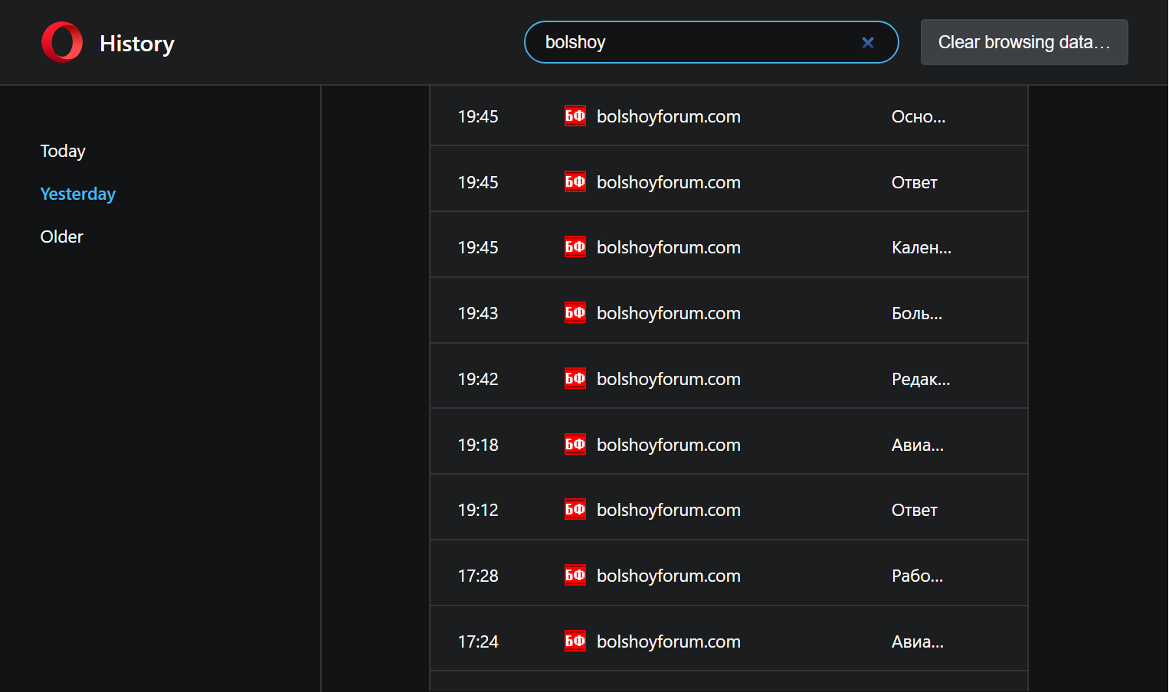Open bolshoyforum.com link in Кален... row
The width and height of the screenshot is (1169, 692).
(669, 247)
